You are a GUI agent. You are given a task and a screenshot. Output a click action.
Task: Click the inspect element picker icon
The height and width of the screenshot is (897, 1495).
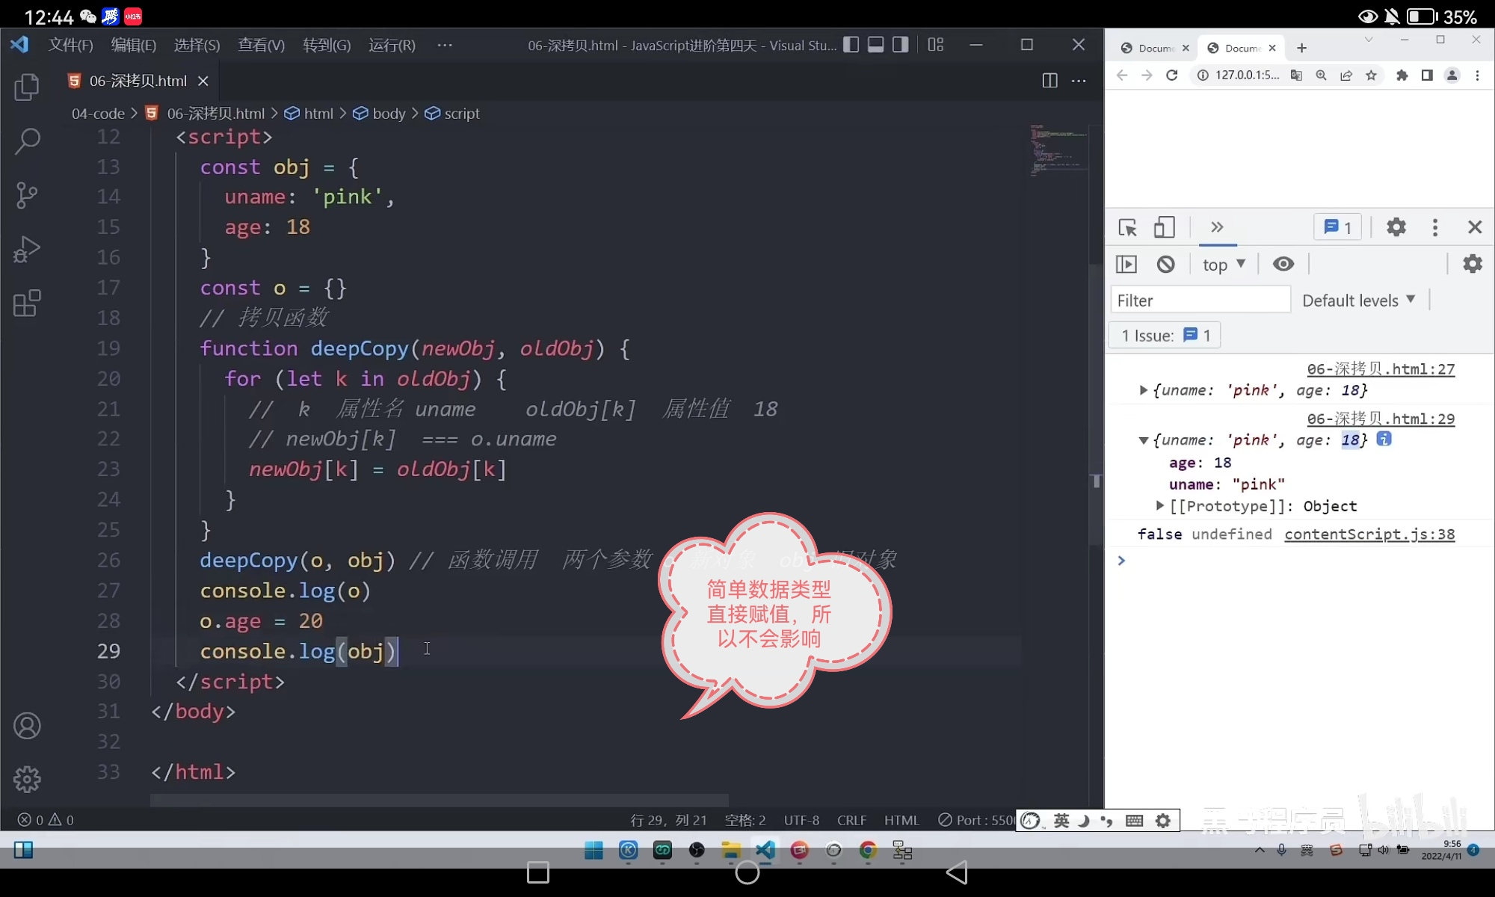(x=1127, y=227)
